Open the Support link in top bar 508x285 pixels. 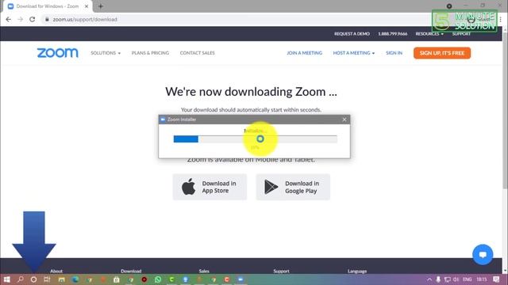point(461,34)
